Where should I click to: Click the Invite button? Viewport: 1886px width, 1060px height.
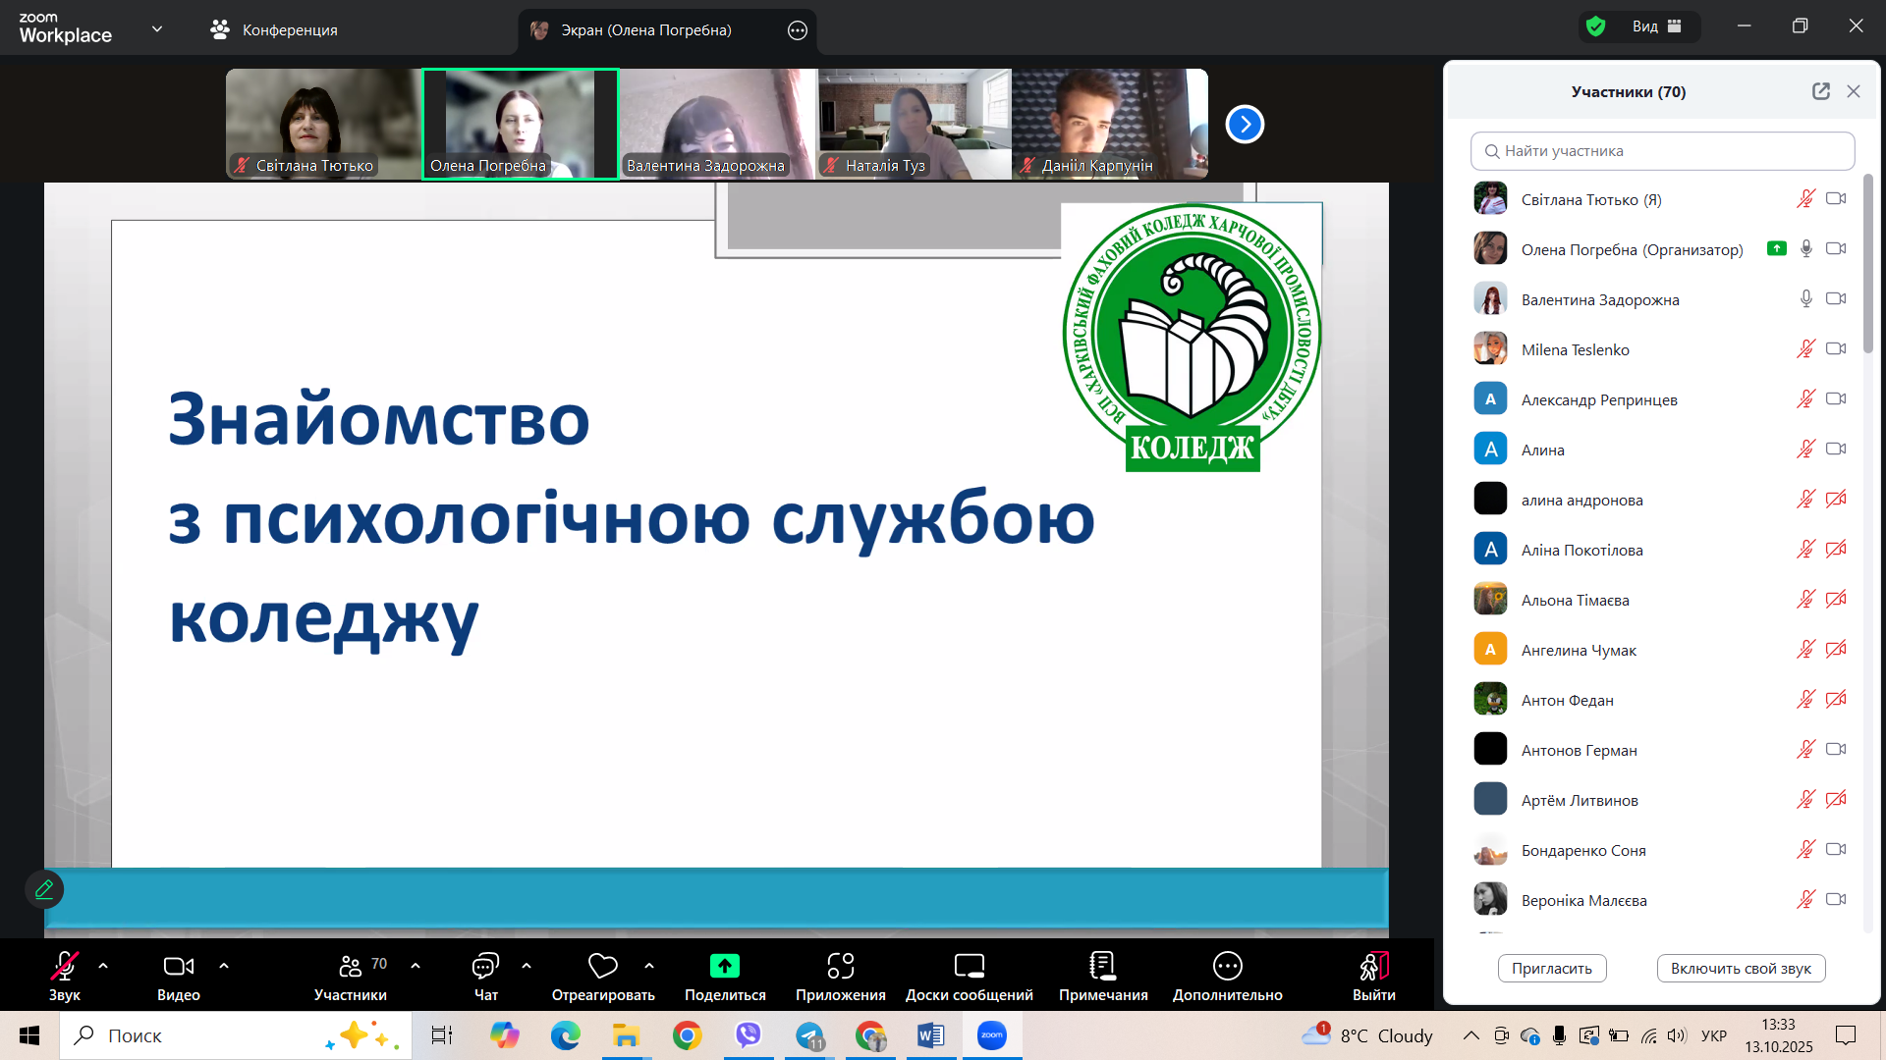(x=1551, y=969)
